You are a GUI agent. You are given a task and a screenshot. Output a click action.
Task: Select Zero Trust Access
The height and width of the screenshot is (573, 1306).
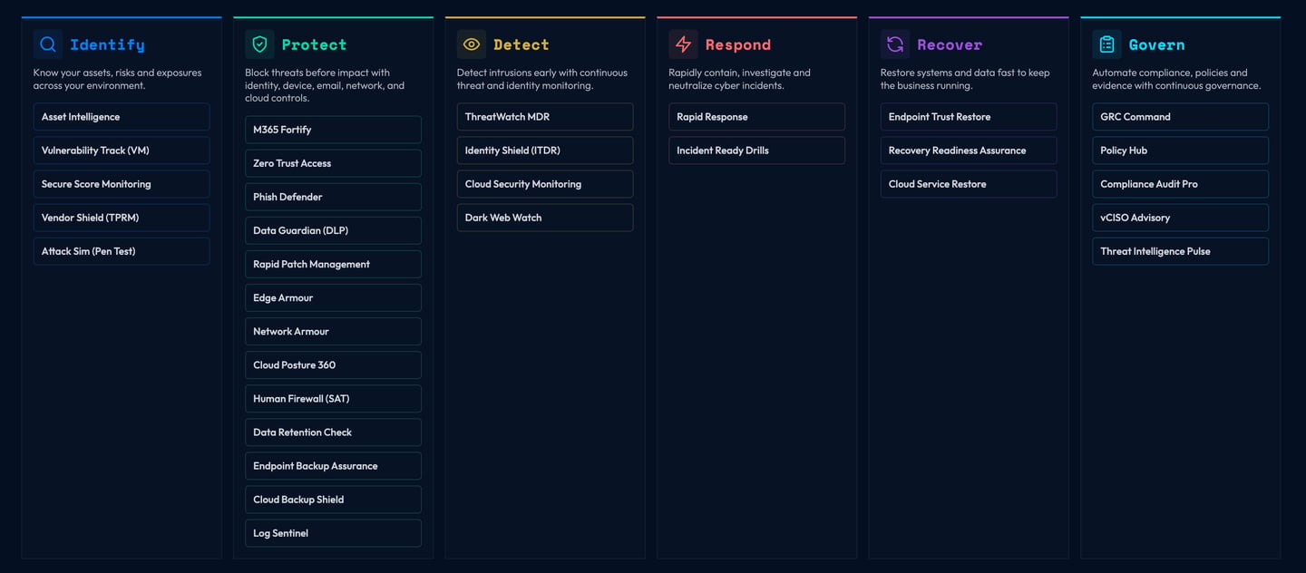click(x=333, y=163)
